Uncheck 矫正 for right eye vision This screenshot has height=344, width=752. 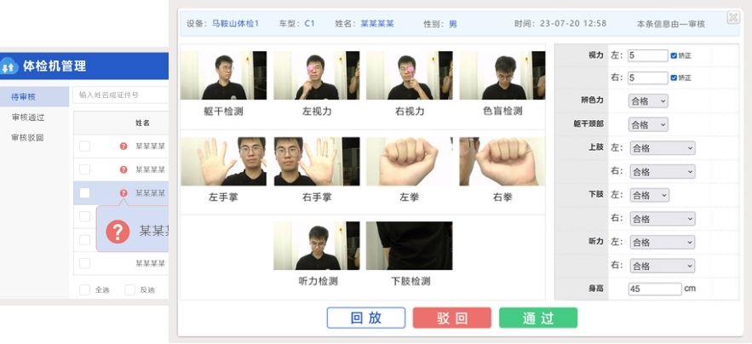[x=674, y=77]
